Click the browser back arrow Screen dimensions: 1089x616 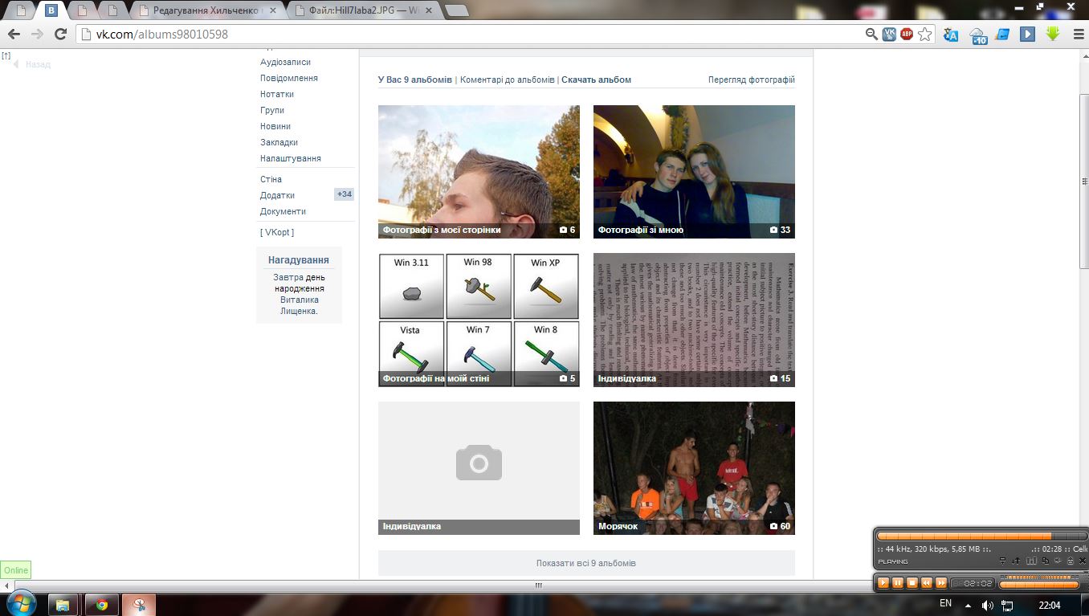pos(14,34)
